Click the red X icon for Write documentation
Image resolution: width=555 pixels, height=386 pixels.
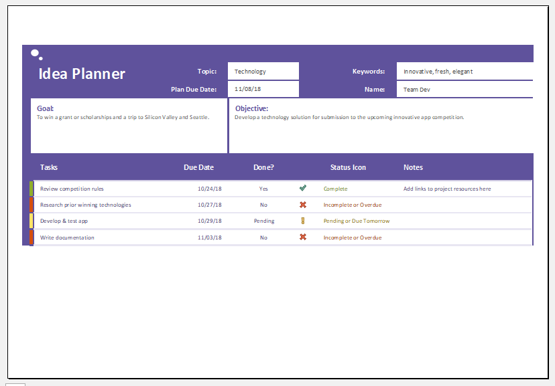coord(302,237)
